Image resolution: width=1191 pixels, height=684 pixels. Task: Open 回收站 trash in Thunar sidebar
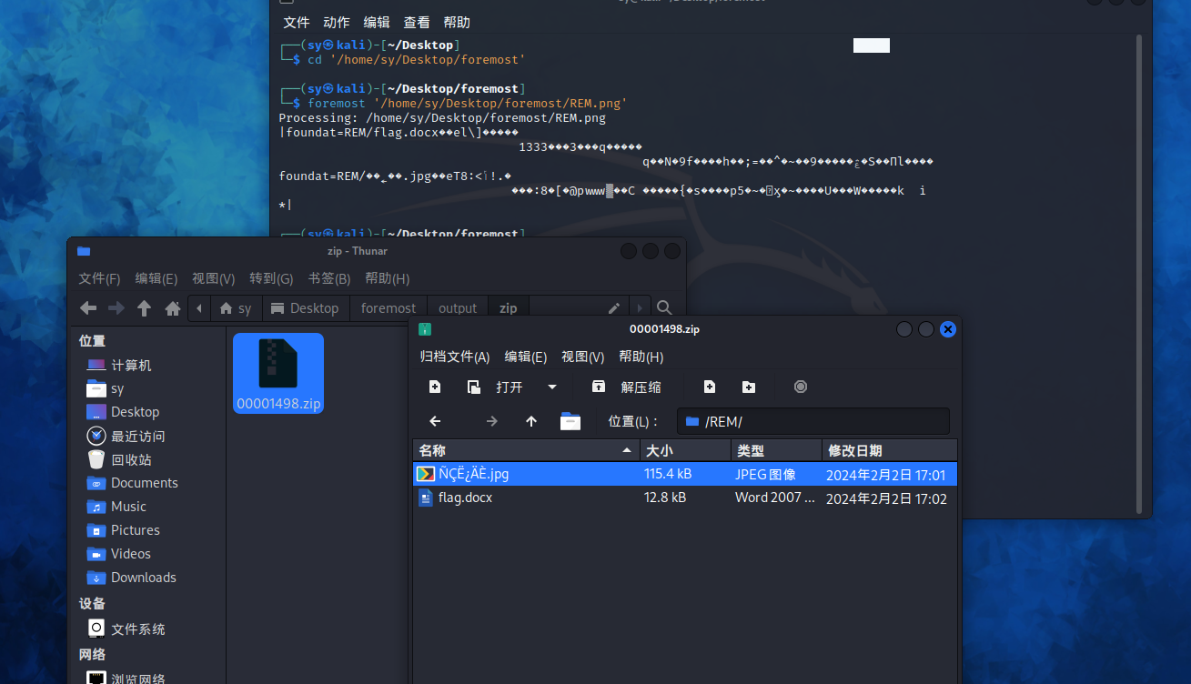click(119, 459)
